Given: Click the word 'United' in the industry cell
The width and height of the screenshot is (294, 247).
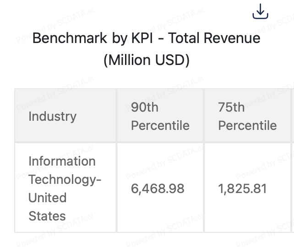Looking at the screenshot, I should click(47, 198).
